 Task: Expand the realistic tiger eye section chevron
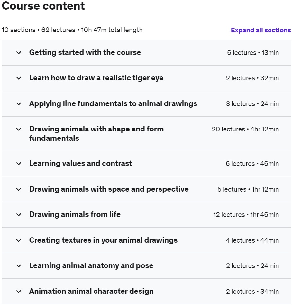19,78
